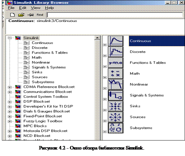This screenshot has height=156, width=185.
Task: Select Functions & Tables in the tree
Action: (50, 53)
